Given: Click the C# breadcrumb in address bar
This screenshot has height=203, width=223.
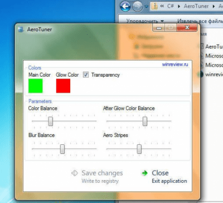Looking at the screenshot, I should [171, 6].
